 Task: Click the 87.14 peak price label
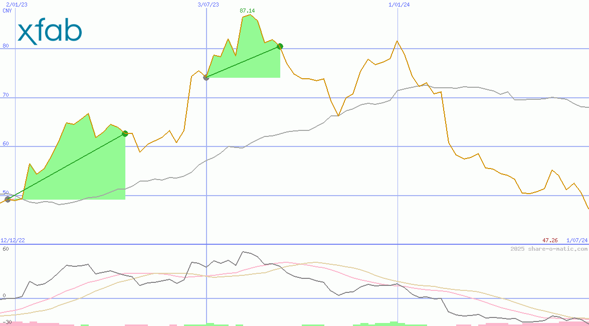tap(248, 11)
